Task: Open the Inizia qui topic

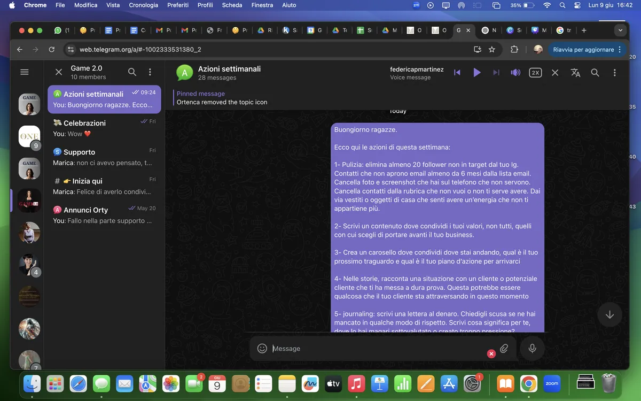Action: tap(104, 186)
